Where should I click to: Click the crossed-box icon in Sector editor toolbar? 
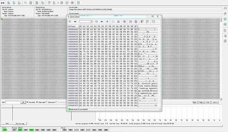point(119,22)
